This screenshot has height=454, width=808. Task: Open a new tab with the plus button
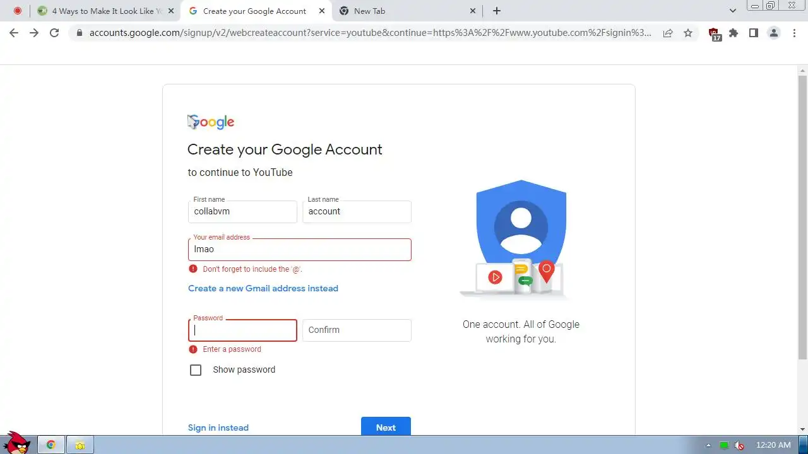(x=497, y=11)
